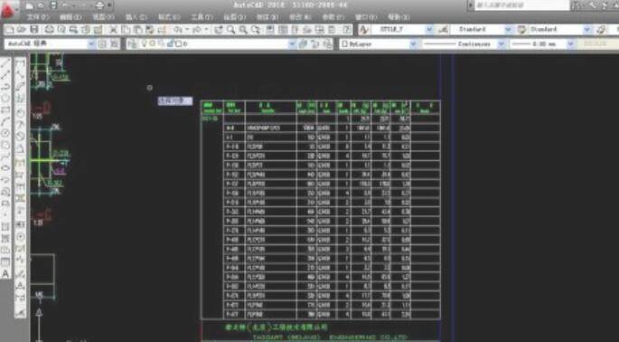Open the Layer Properties Manager icon
Screen dimensions: 619x342
[x=132, y=44]
